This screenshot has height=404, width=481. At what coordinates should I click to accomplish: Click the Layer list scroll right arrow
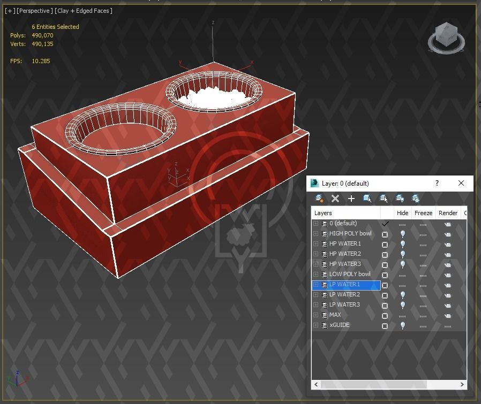462,384
